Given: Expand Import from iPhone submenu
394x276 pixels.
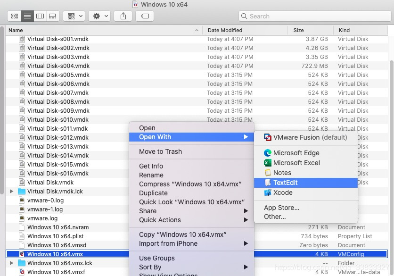Looking at the screenshot, I should pyautogui.click(x=191, y=243).
